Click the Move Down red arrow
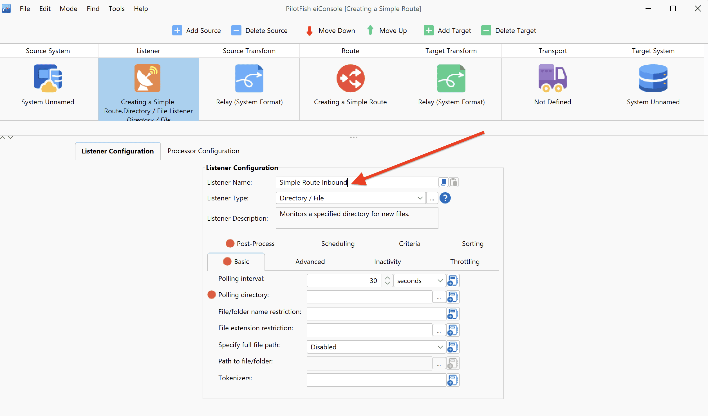Image resolution: width=708 pixels, height=416 pixels. (x=309, y=31)
